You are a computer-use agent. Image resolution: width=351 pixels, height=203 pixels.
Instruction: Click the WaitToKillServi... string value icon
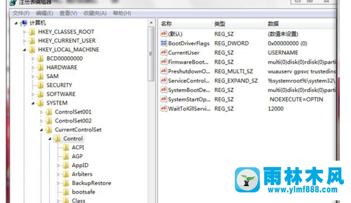click(164, 109)
